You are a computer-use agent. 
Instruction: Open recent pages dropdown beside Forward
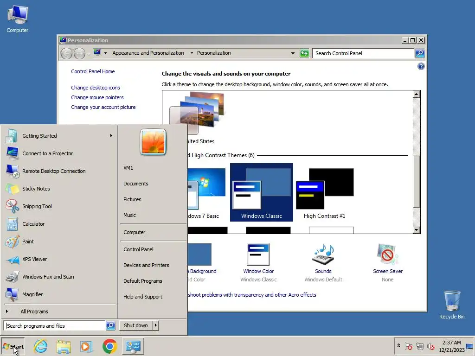tap(89, 54)
